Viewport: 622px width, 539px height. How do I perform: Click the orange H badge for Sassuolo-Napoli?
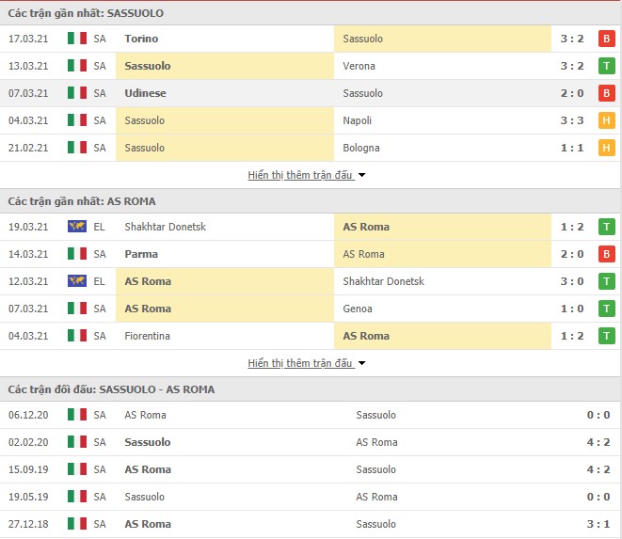[x=606, y=120]
